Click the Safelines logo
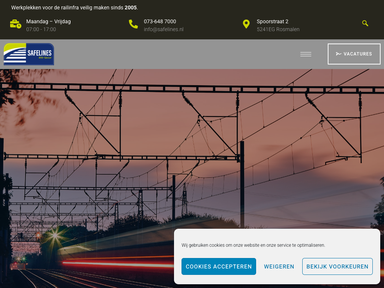384x288 pixels. [x=29, y=54]
